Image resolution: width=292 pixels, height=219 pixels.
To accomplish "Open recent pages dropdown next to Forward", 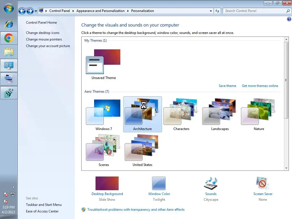I will tap(36, 11).
